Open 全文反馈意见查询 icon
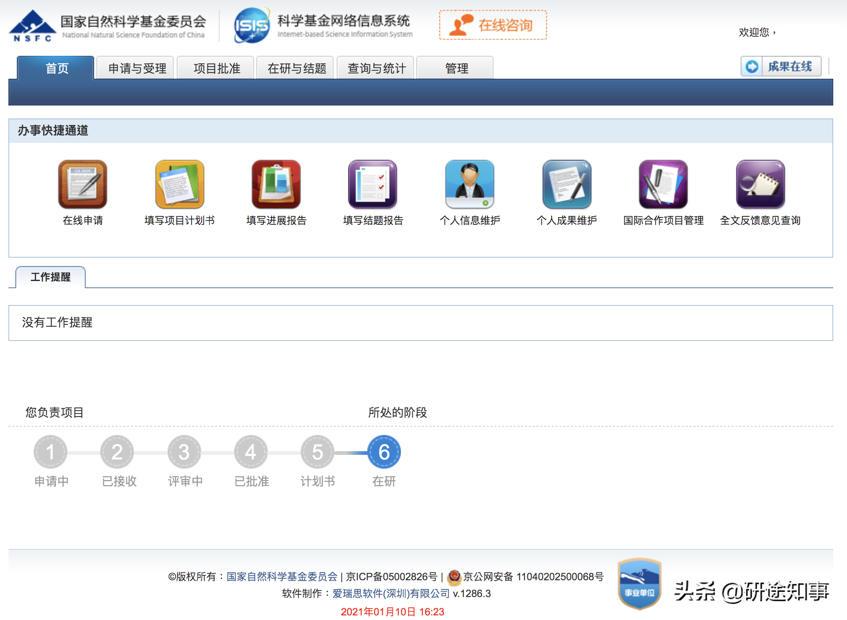The width and height of the screenshot is (847, 620). 760,185
